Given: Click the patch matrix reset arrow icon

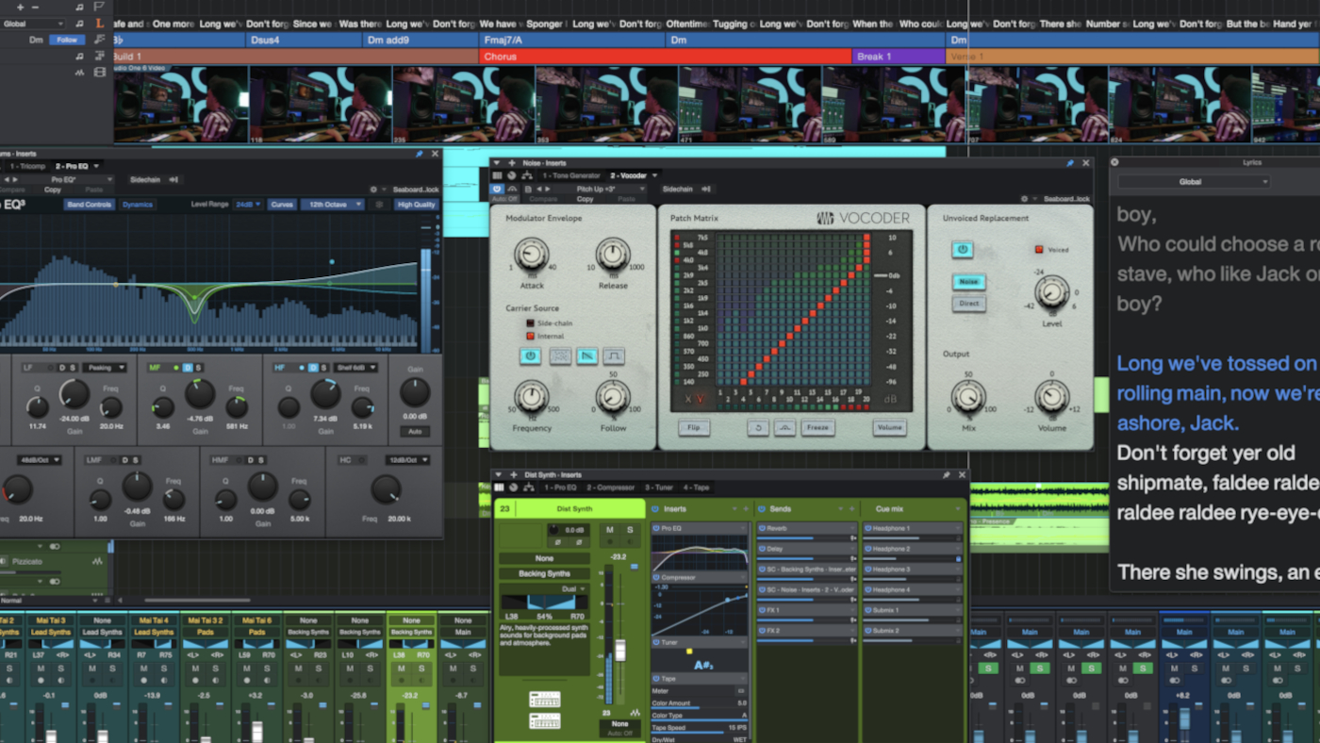Looking at the screenshot, I should click(758, 427).
